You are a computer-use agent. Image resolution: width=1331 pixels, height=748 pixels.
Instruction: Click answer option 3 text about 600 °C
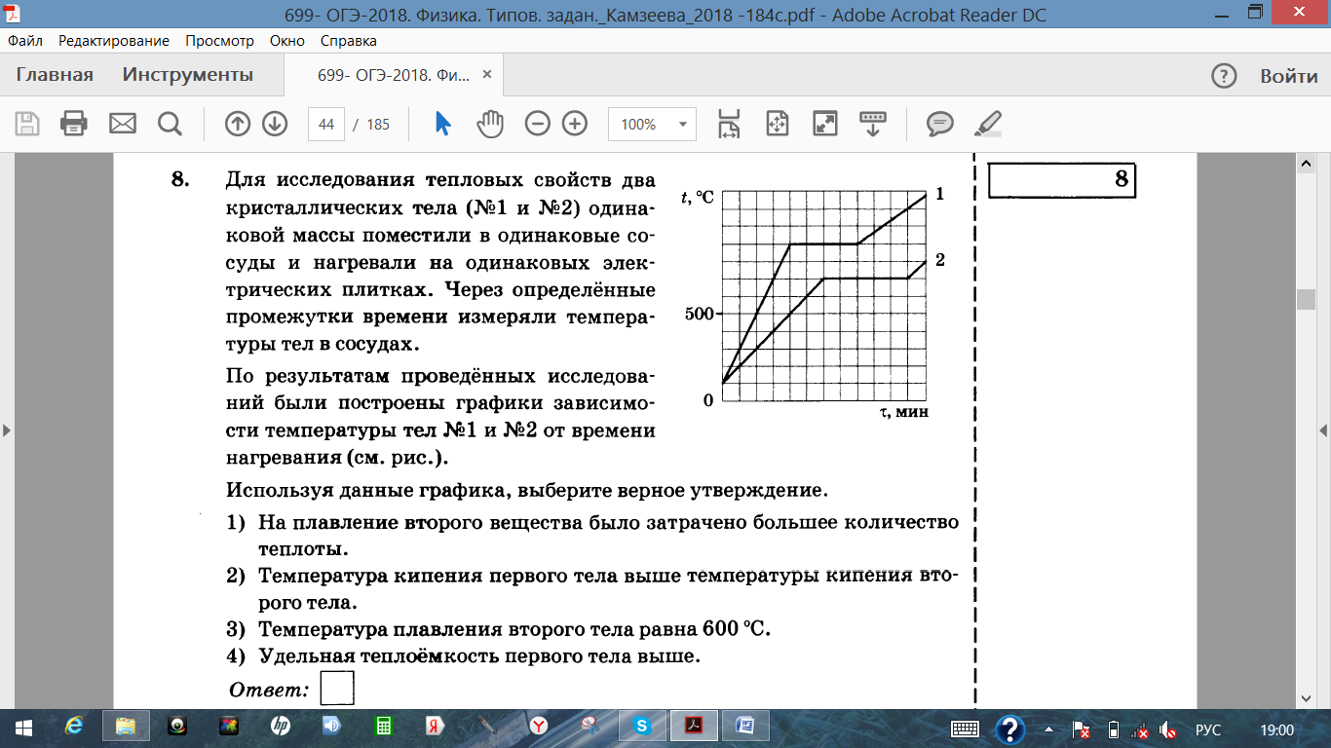tap(514, 628)
